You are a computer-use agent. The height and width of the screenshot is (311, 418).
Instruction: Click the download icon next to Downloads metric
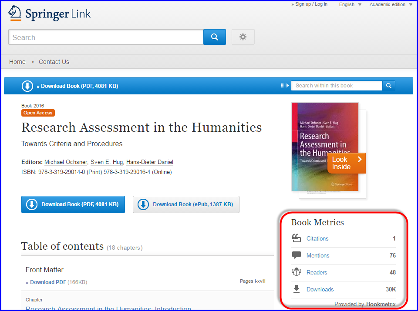(297, 289)
